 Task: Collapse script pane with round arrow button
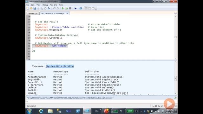175,13
